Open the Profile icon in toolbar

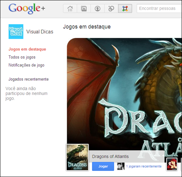coord(97,9)
